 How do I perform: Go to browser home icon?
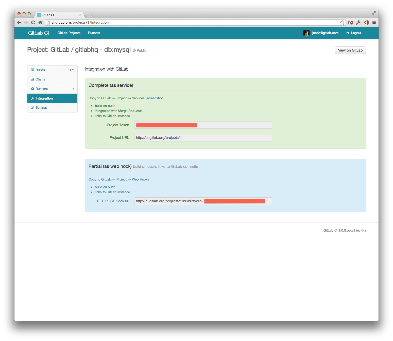40,23
